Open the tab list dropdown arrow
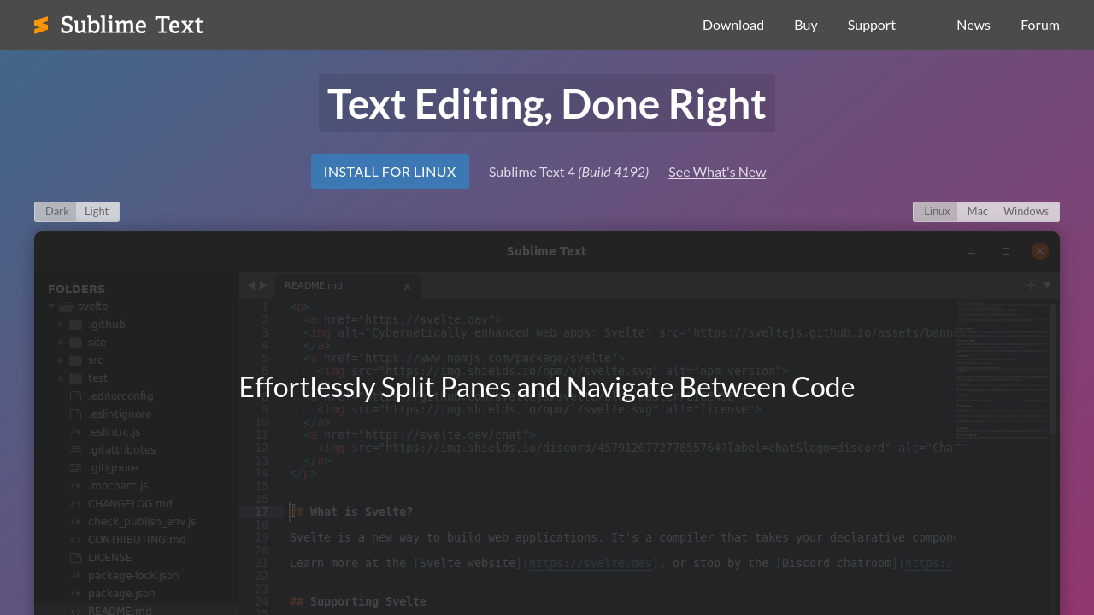1094x615 pixels. [x=1047, y=285]
